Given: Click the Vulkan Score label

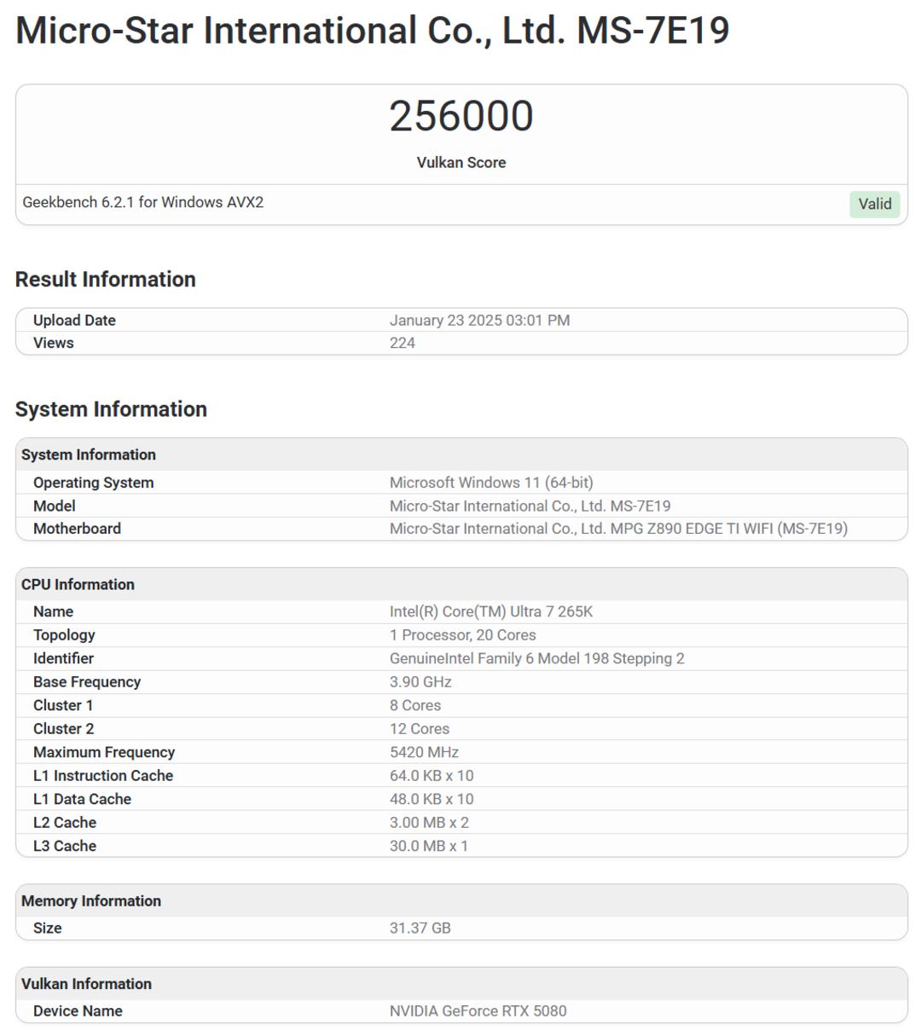Looking at the screenshot, I should [461, 162].
